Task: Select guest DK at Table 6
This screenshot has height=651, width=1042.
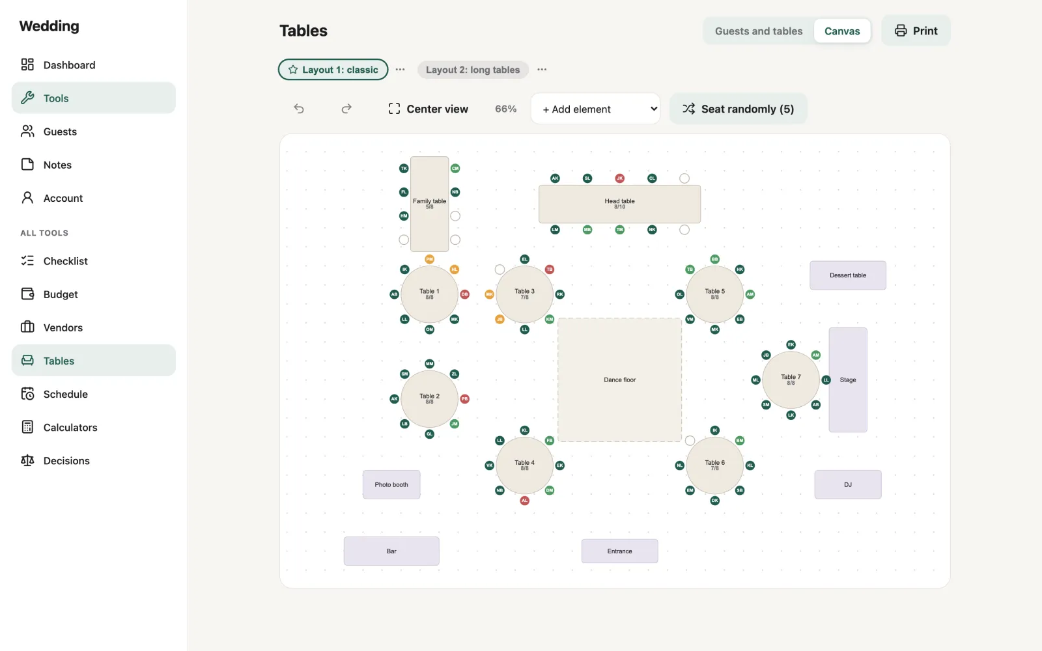Action: (x=715, y=501)
